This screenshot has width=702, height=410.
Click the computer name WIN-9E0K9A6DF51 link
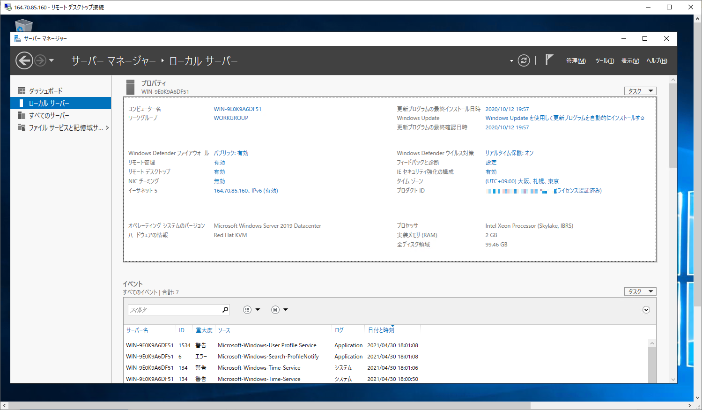(237, 108)
